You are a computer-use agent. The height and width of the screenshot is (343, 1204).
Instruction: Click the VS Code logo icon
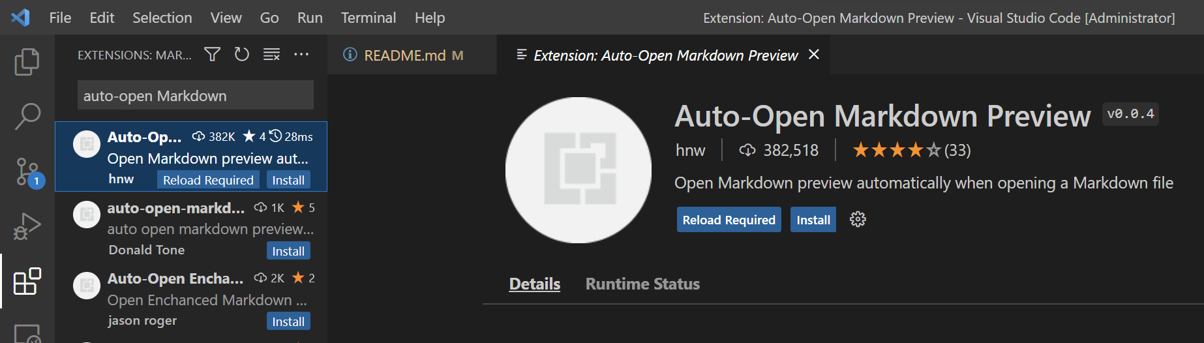[20, 18]
